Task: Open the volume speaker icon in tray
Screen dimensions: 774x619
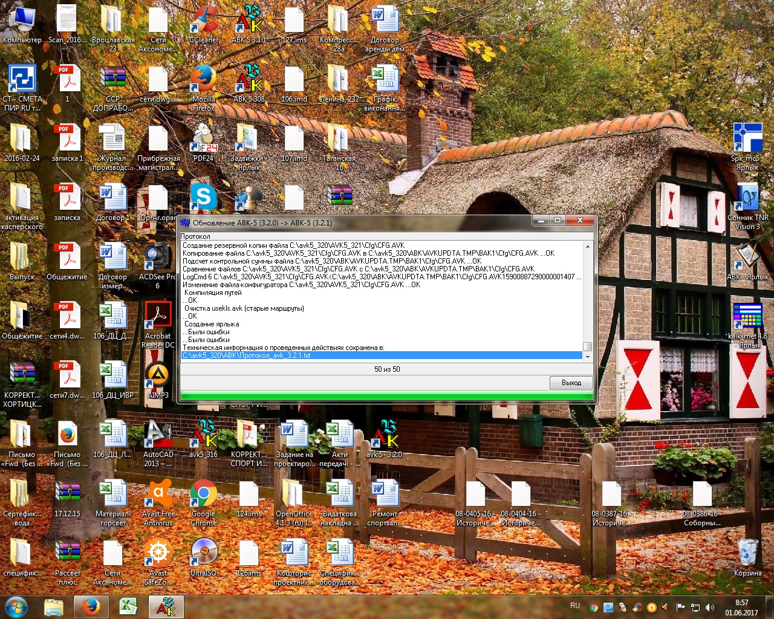Action: [x=710, y=608]
